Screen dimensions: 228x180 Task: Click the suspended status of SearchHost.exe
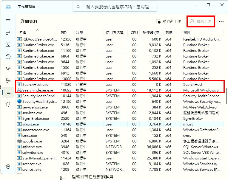tap(81, 84)
